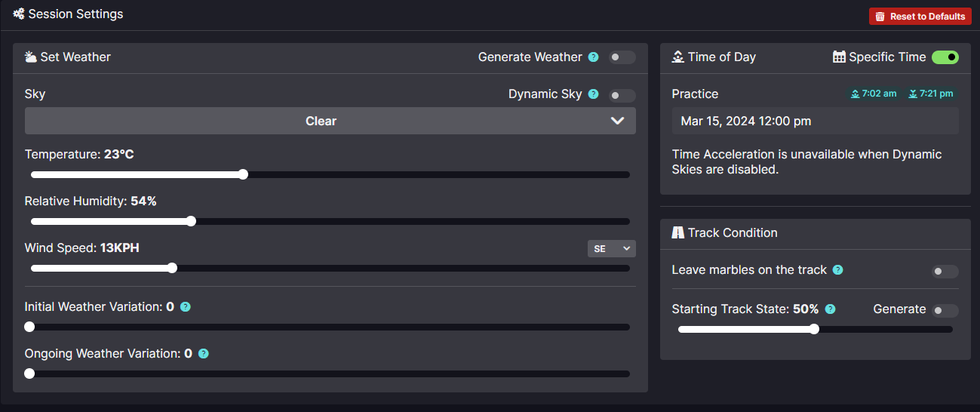Image resolution: width=980 pixels, height=412 pixels.
Task: Disable the Specific Time toggle
Action: click(x=945, y=57)
